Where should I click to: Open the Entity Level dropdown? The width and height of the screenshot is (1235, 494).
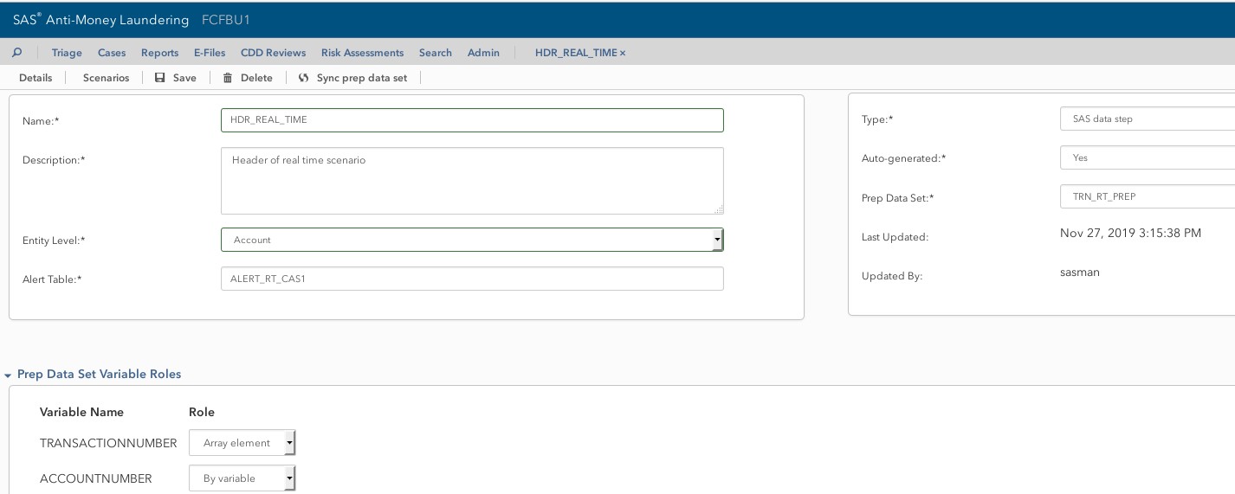717,240
